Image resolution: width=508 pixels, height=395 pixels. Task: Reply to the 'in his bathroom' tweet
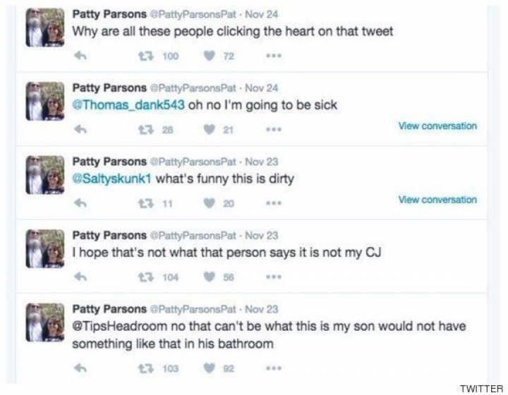pyautogui.click(x=80, y=367)
